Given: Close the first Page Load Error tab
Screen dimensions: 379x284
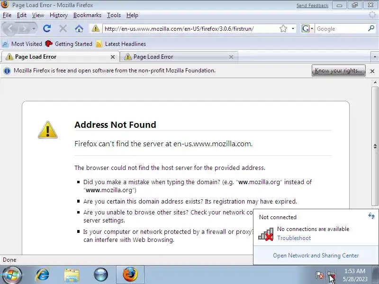Looking at the screenshot, I should (x=113, y=57).
